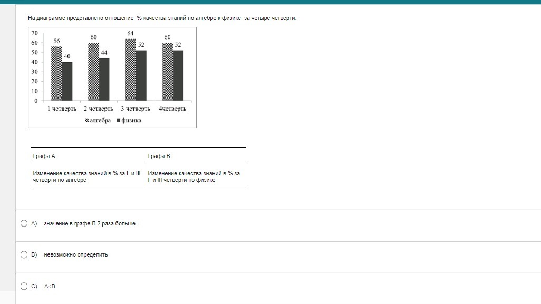The height and width of the screenshot is (304, 541).
Task: Click the 'Графа A' table header cell
Action: (88, 156)
